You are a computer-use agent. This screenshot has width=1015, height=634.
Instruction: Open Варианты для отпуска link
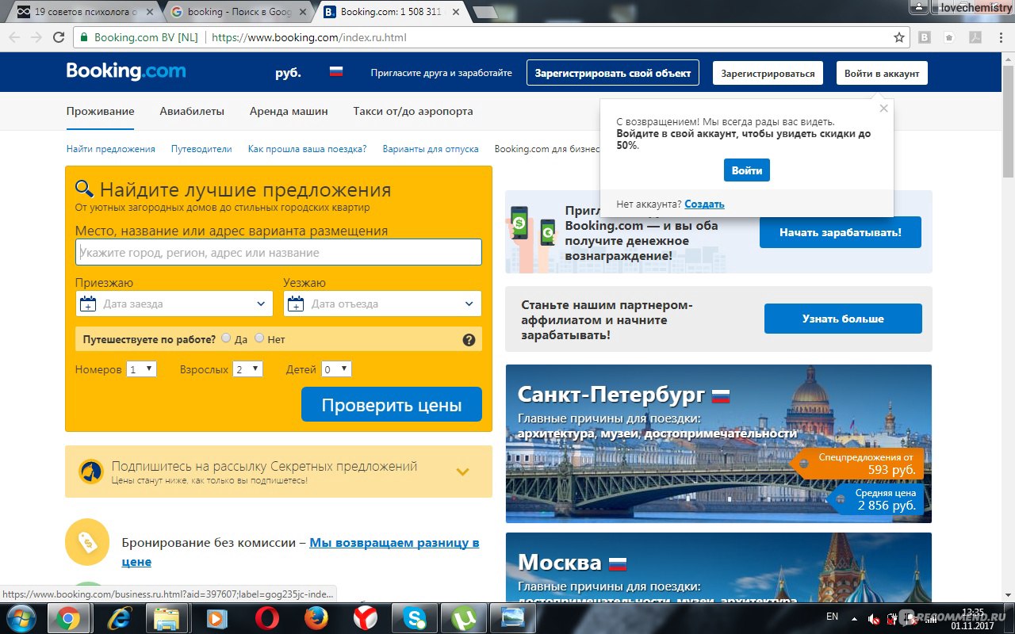pos(431,149)
